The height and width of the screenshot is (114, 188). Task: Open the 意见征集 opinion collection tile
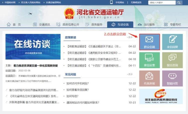[149, 60]
